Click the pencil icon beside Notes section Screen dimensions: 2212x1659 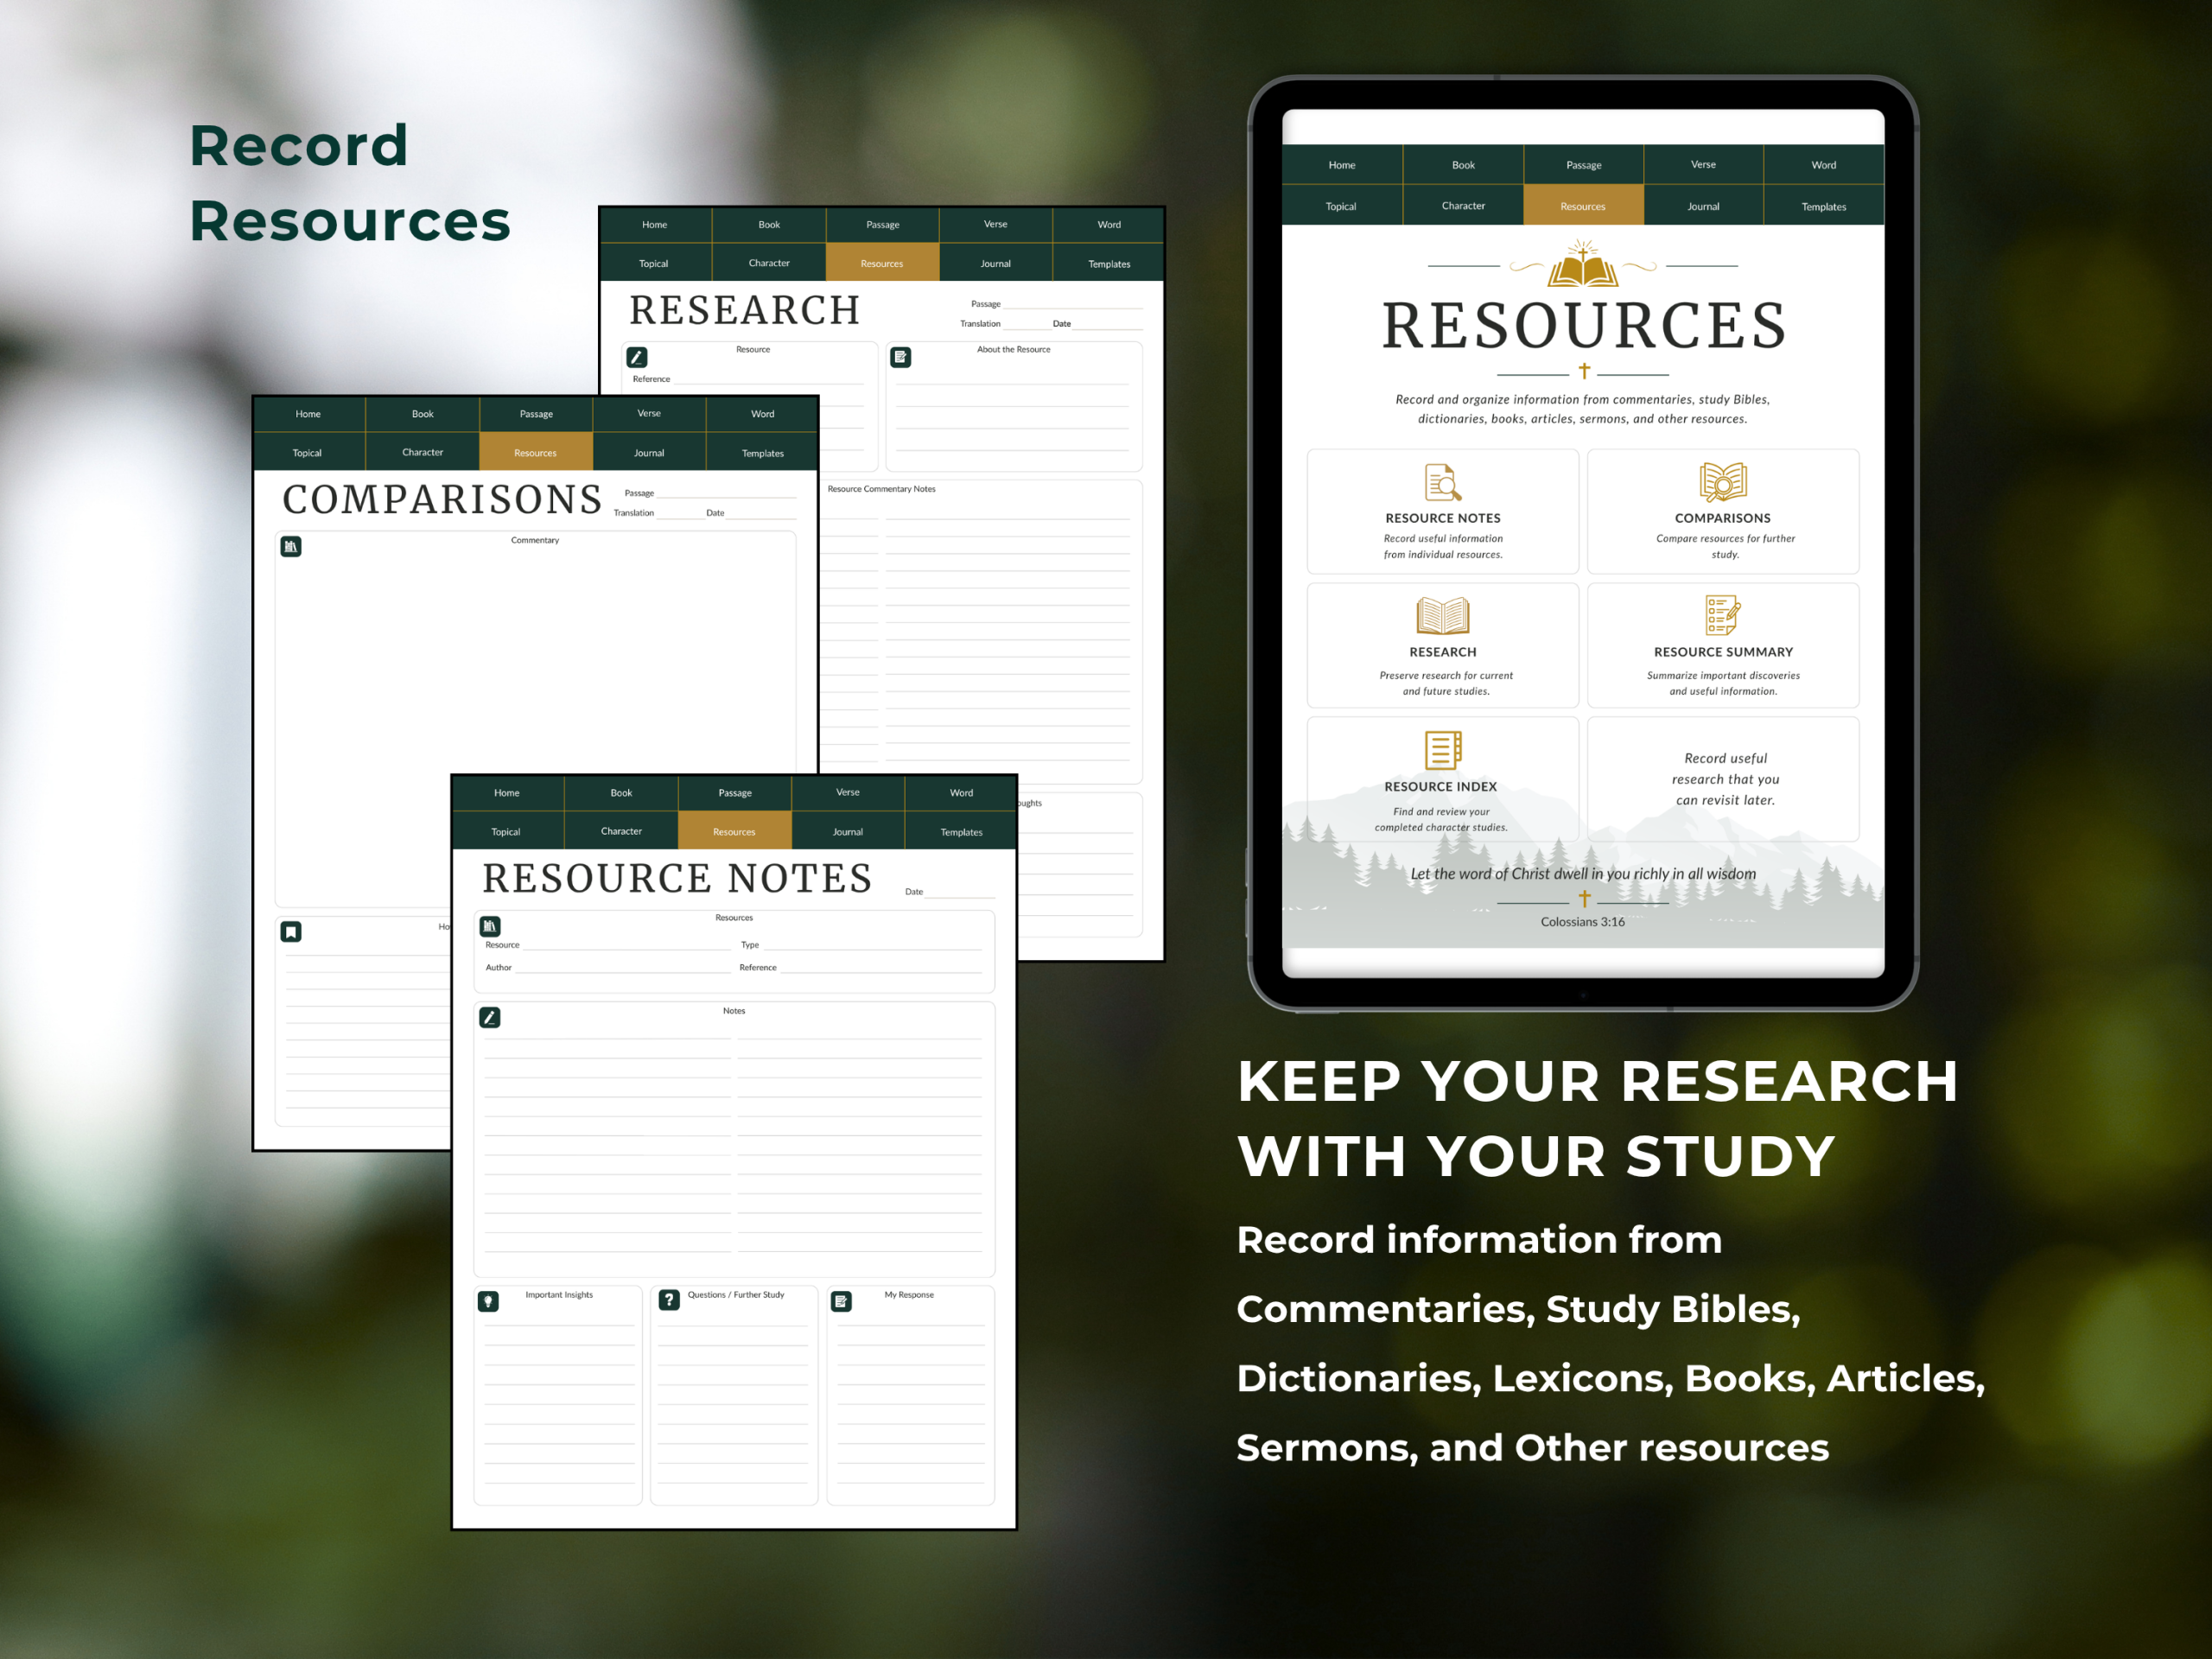490,1017
